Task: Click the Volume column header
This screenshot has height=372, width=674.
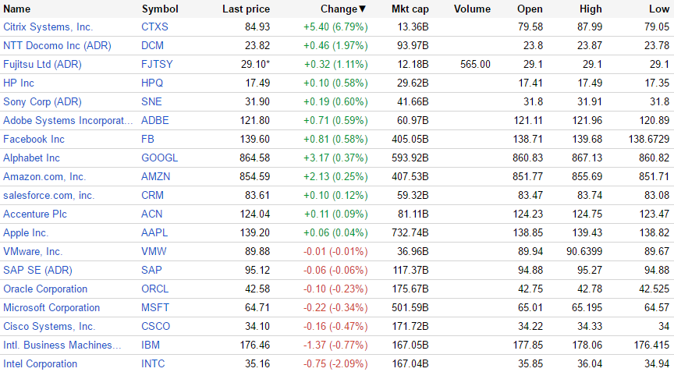Action: 471,9
